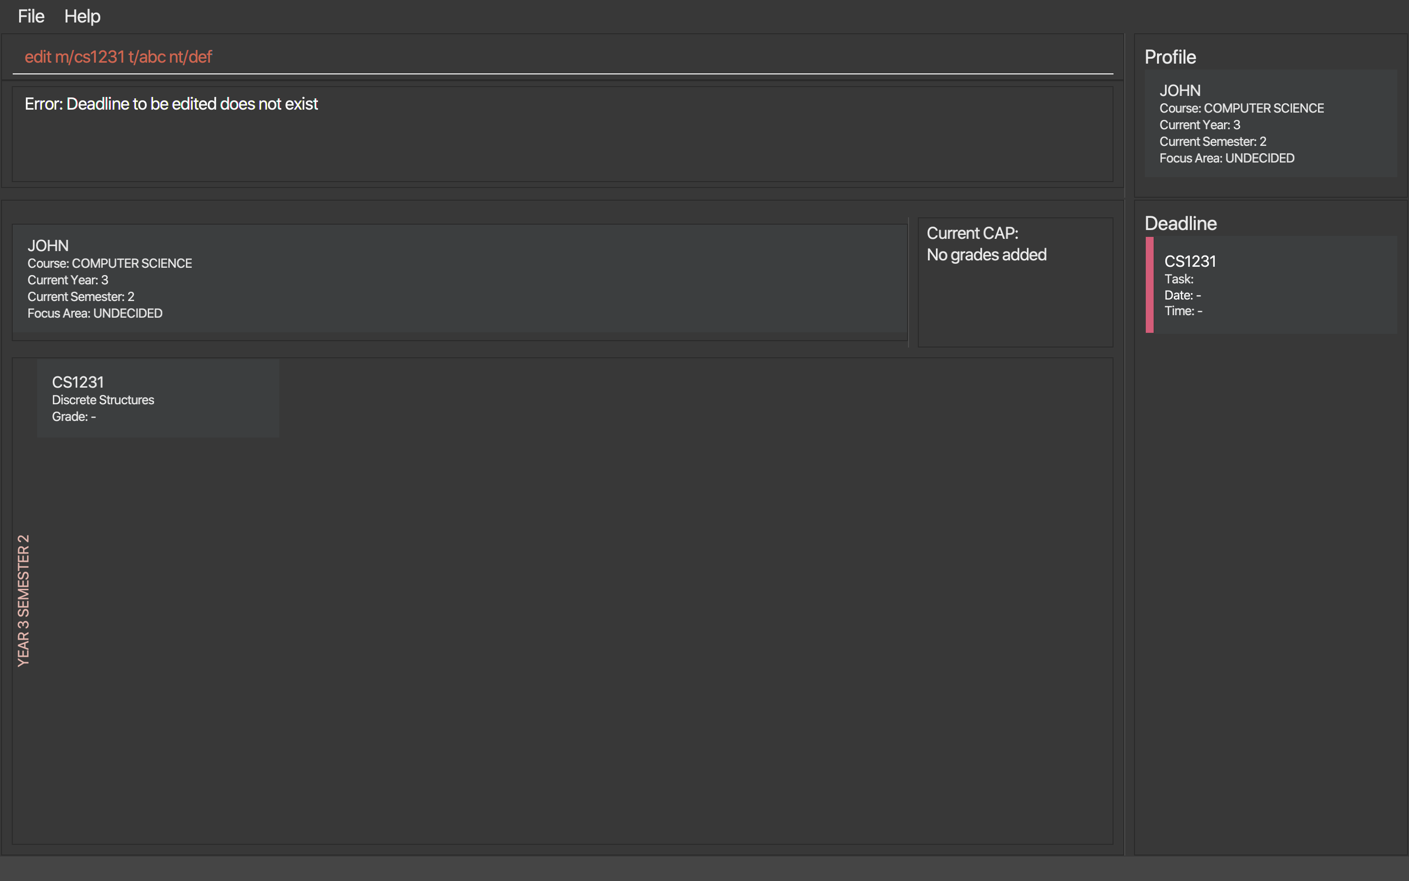This screenshot has width=1409, height=881.
Task: Click the bottom status bar
Action: click(704, 868)
